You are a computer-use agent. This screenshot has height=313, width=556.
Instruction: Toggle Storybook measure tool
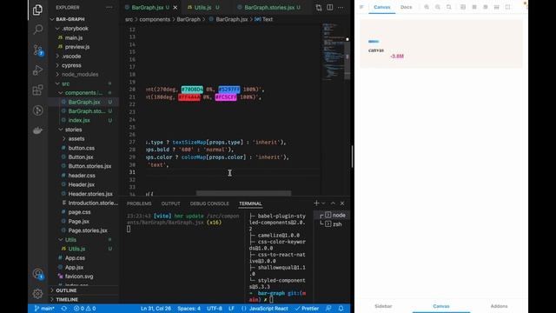(497, 7)
